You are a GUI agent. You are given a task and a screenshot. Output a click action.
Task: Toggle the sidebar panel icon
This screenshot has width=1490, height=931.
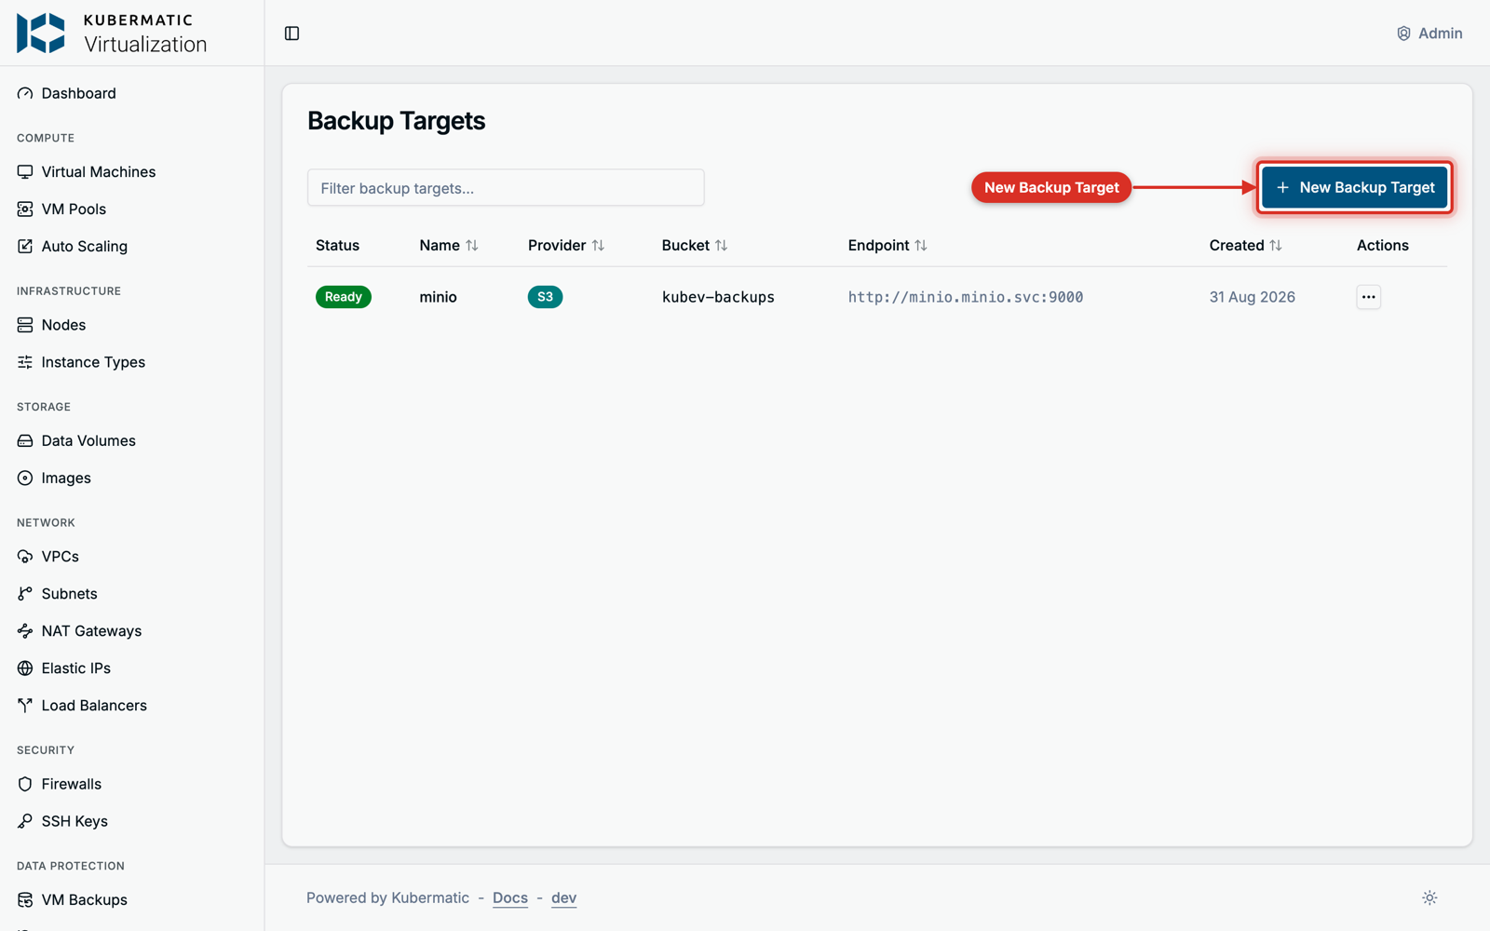coord(291,34)
